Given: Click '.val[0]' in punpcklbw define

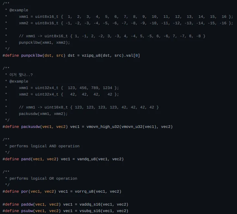Looking at the screenshot, I should (132, 55).
